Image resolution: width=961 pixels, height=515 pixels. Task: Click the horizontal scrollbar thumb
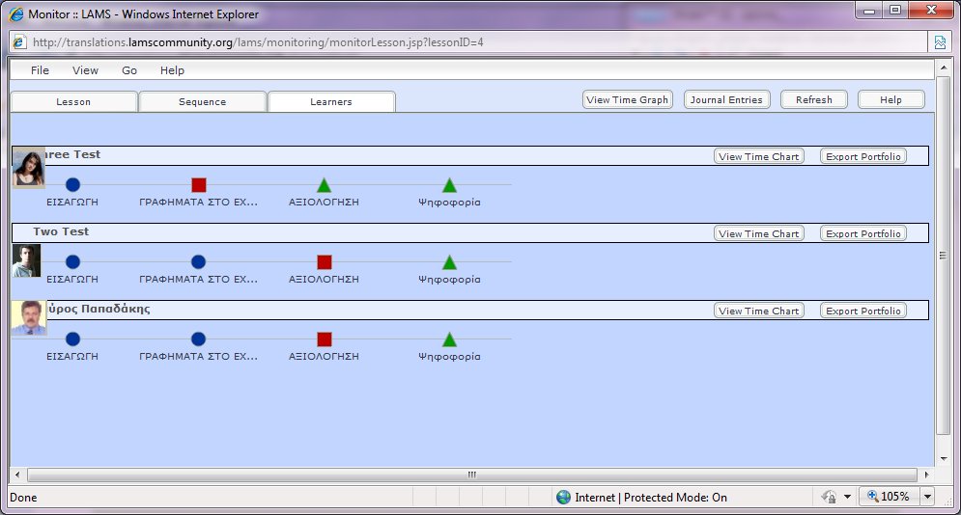(x=471, y=474)
